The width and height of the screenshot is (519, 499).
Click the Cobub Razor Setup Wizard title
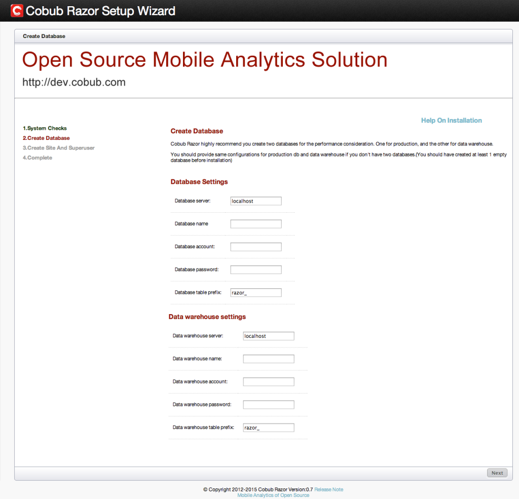(100, 11)
